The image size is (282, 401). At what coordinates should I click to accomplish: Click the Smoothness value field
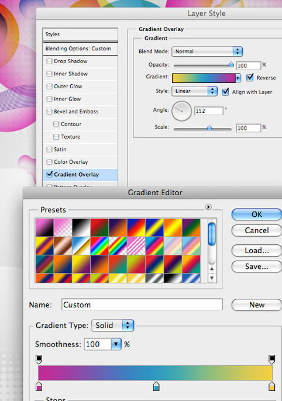(x=98, y=344)
